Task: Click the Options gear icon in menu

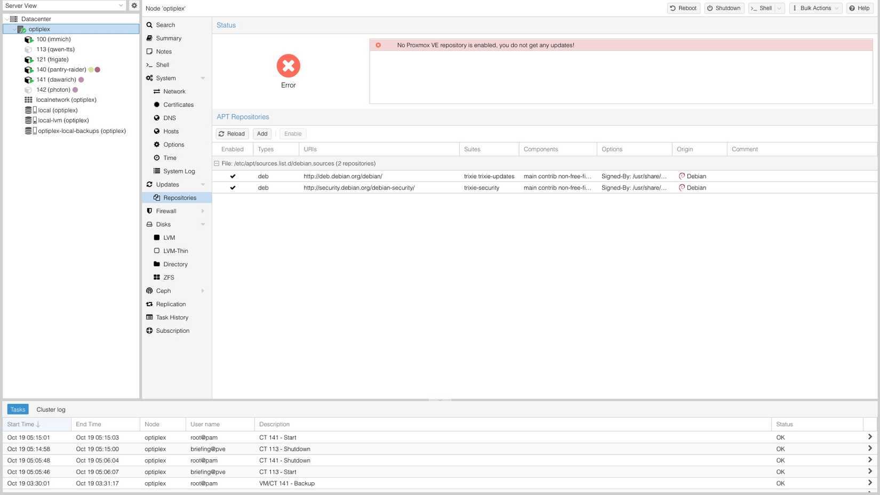Action: coord(157,145)
